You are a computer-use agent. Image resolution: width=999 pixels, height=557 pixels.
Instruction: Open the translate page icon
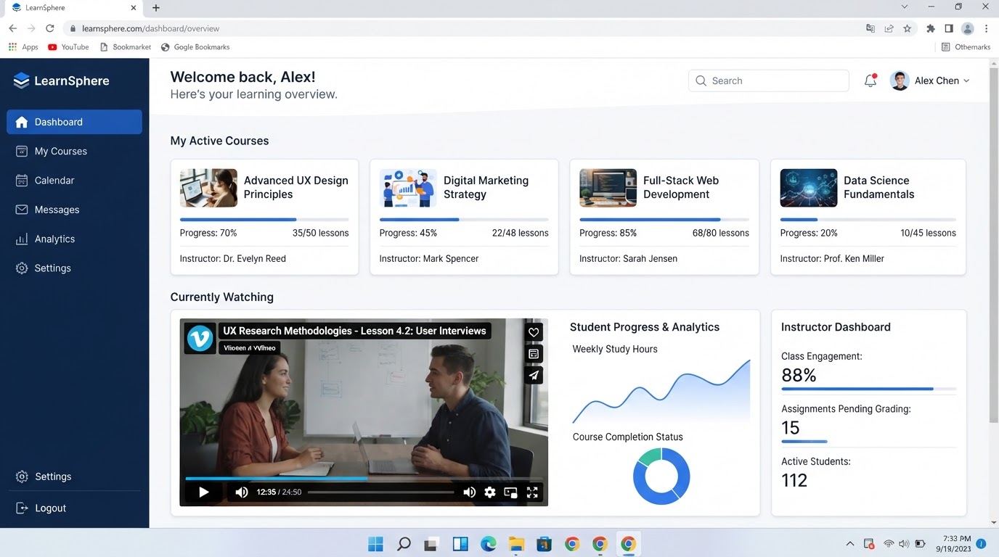point(870,28)
